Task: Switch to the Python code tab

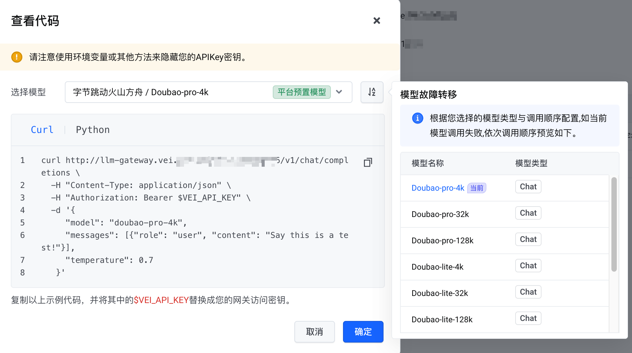Action: (93, 130)
